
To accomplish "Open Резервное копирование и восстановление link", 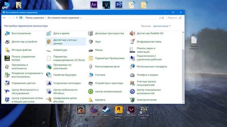I will point(27,75).
